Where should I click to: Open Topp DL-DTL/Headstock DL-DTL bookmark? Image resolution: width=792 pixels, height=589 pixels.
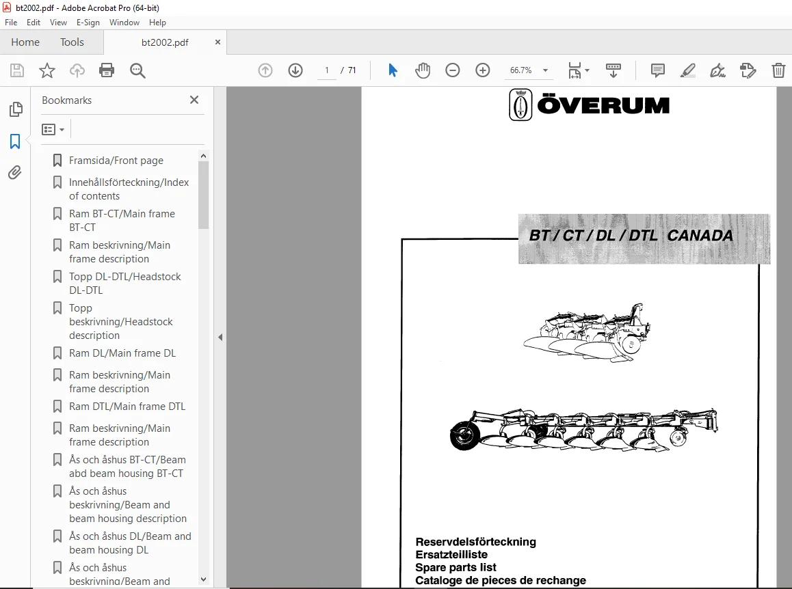[x=124, y=283]
